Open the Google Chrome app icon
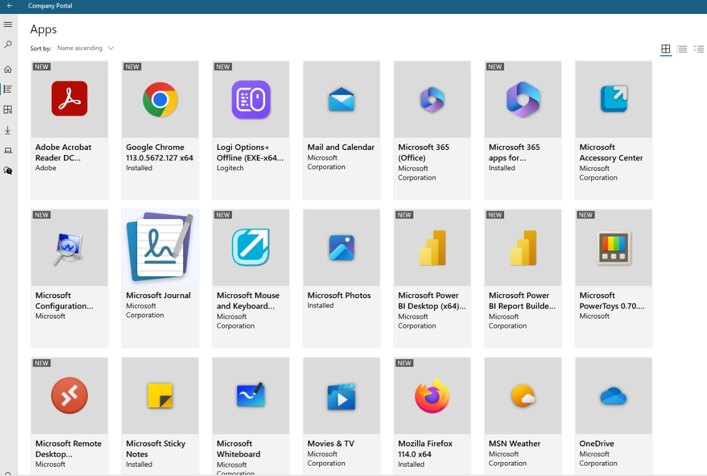The image size is (707, 476). [160, 99]
